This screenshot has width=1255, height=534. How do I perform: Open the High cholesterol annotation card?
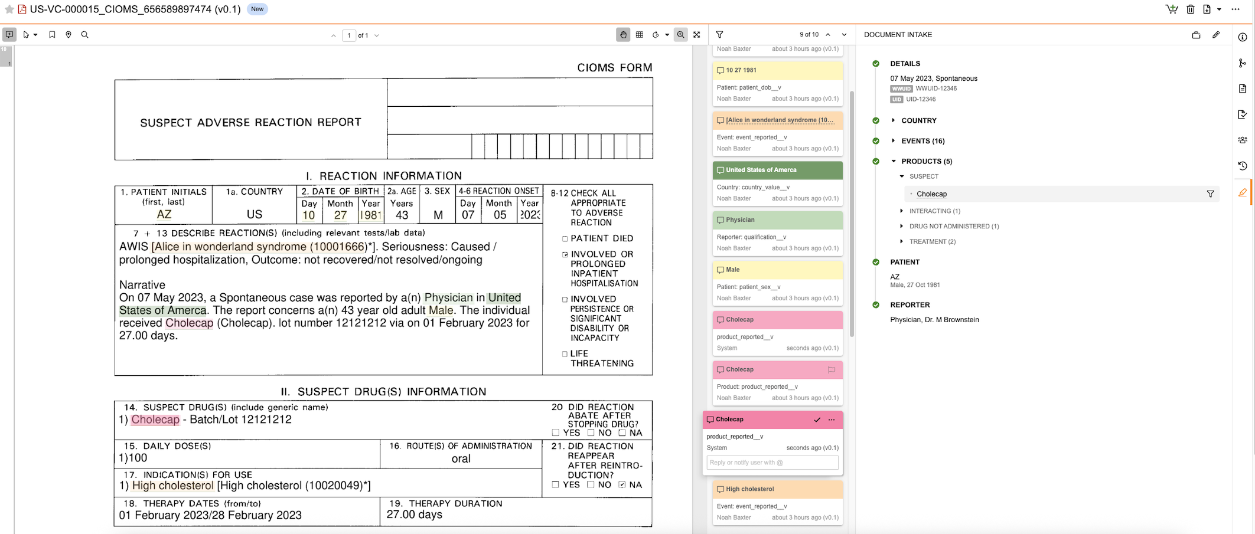[x=777, y=503]
